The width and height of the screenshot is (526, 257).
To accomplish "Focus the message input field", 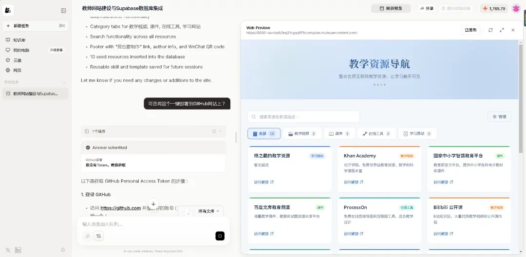I will point(153,224).
